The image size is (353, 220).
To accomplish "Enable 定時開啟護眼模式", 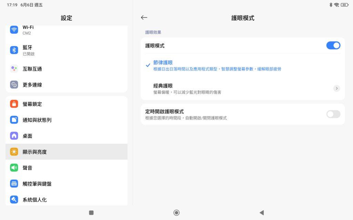I will (333, 114).
